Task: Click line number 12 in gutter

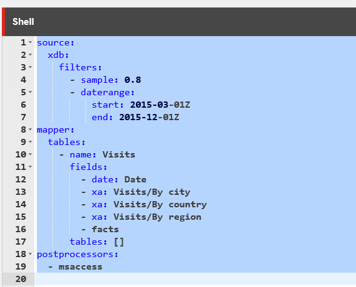Action: 21,179
